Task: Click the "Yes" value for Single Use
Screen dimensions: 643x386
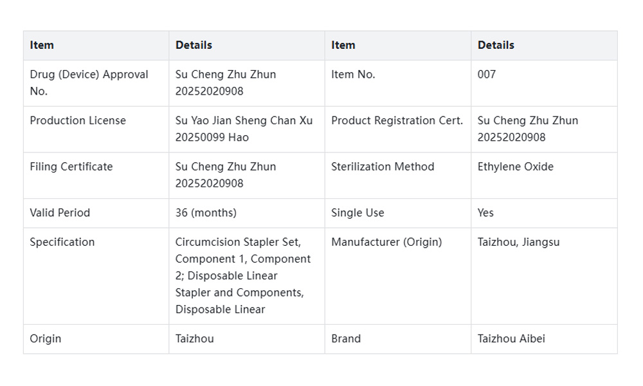Action: 485,213
